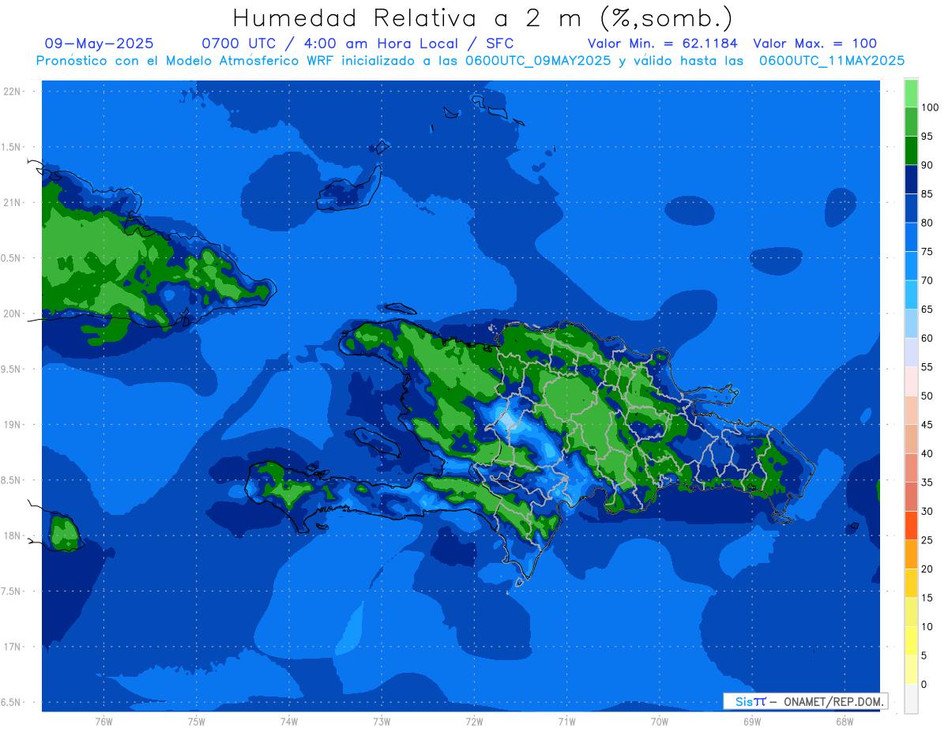This screenshot has height=732, width=948.
Task: Click the pale lavender 55–60 legend swatch
Action: 911,352
